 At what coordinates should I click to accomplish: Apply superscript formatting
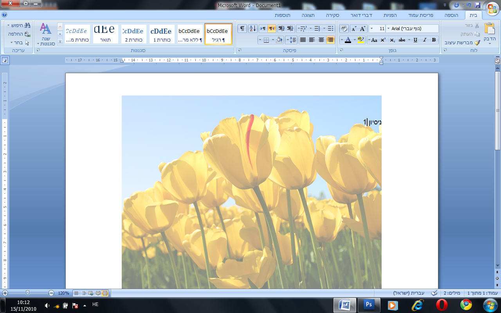[383, 40]
